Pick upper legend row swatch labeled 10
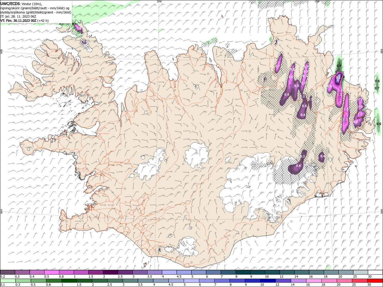The width and height of the screenshot is (383, 287). (273, 272)
